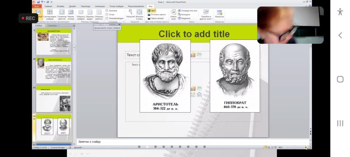The height and width of the screenshot is (157, 350).
Task: Stop the screen recording via REC indicator
Action: (x=28, y=18)
